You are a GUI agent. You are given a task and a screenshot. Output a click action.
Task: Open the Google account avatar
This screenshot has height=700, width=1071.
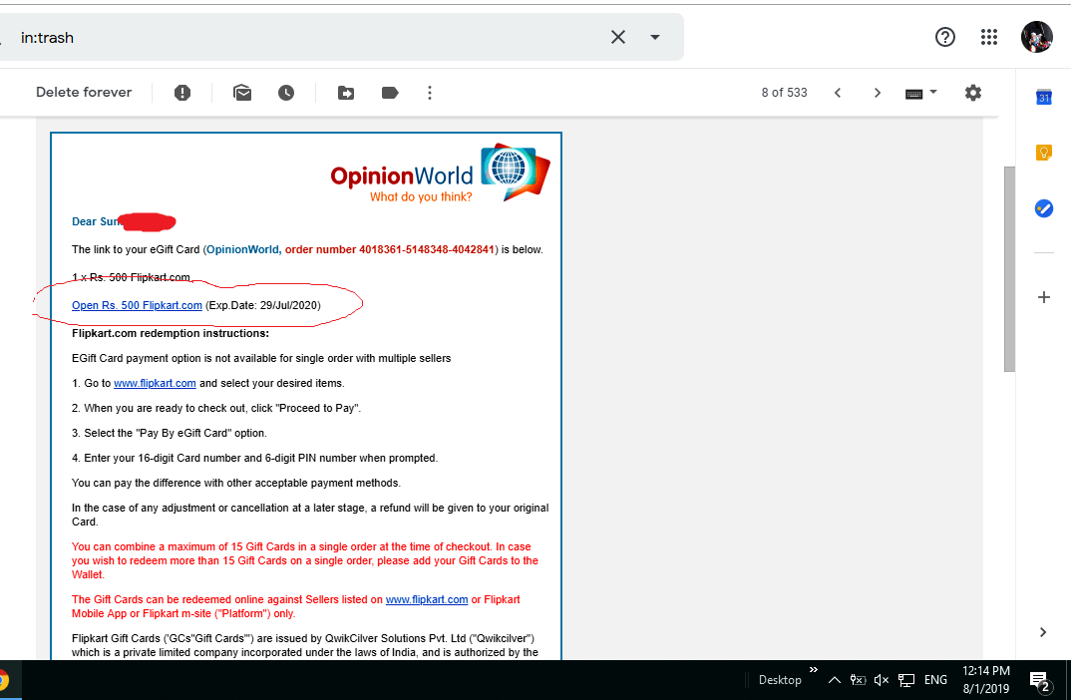pos(1036,37)
